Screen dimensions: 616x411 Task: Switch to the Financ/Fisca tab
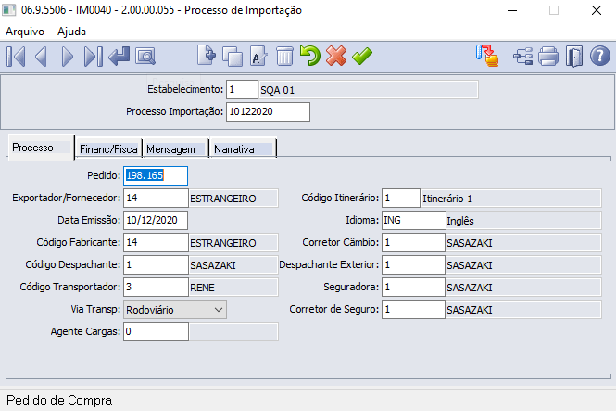coord(108,149)
